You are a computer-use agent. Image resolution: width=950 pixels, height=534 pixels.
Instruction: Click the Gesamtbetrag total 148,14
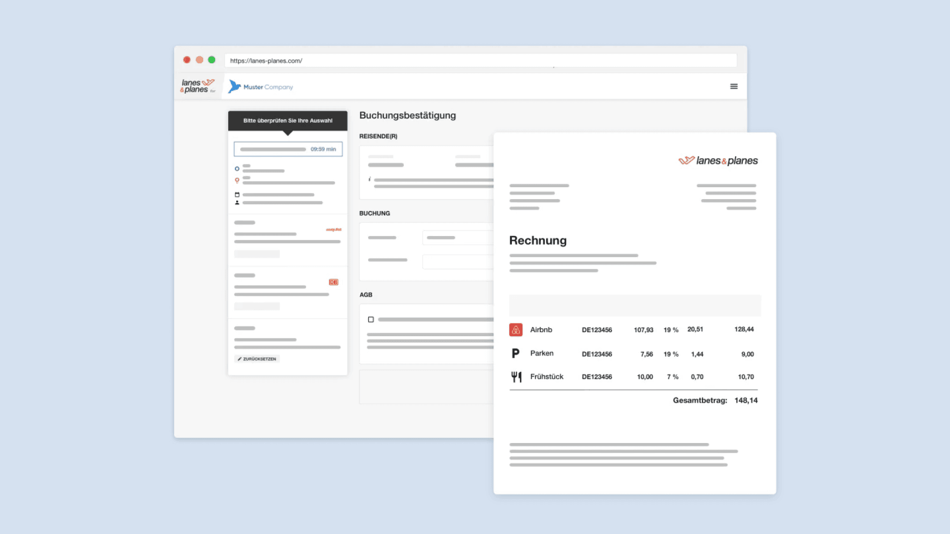(x=745, y=400)
